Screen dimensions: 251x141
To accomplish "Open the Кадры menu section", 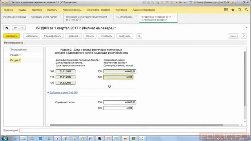I will (x=22, y=10).
